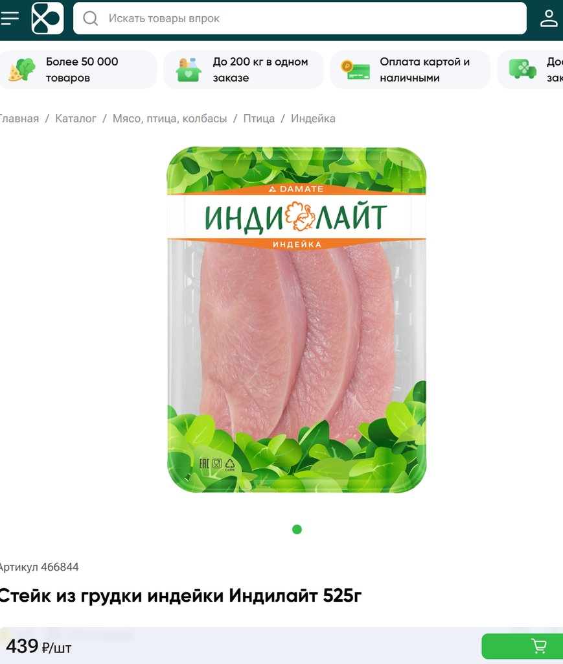Click the card and coin payment icon

355,70
